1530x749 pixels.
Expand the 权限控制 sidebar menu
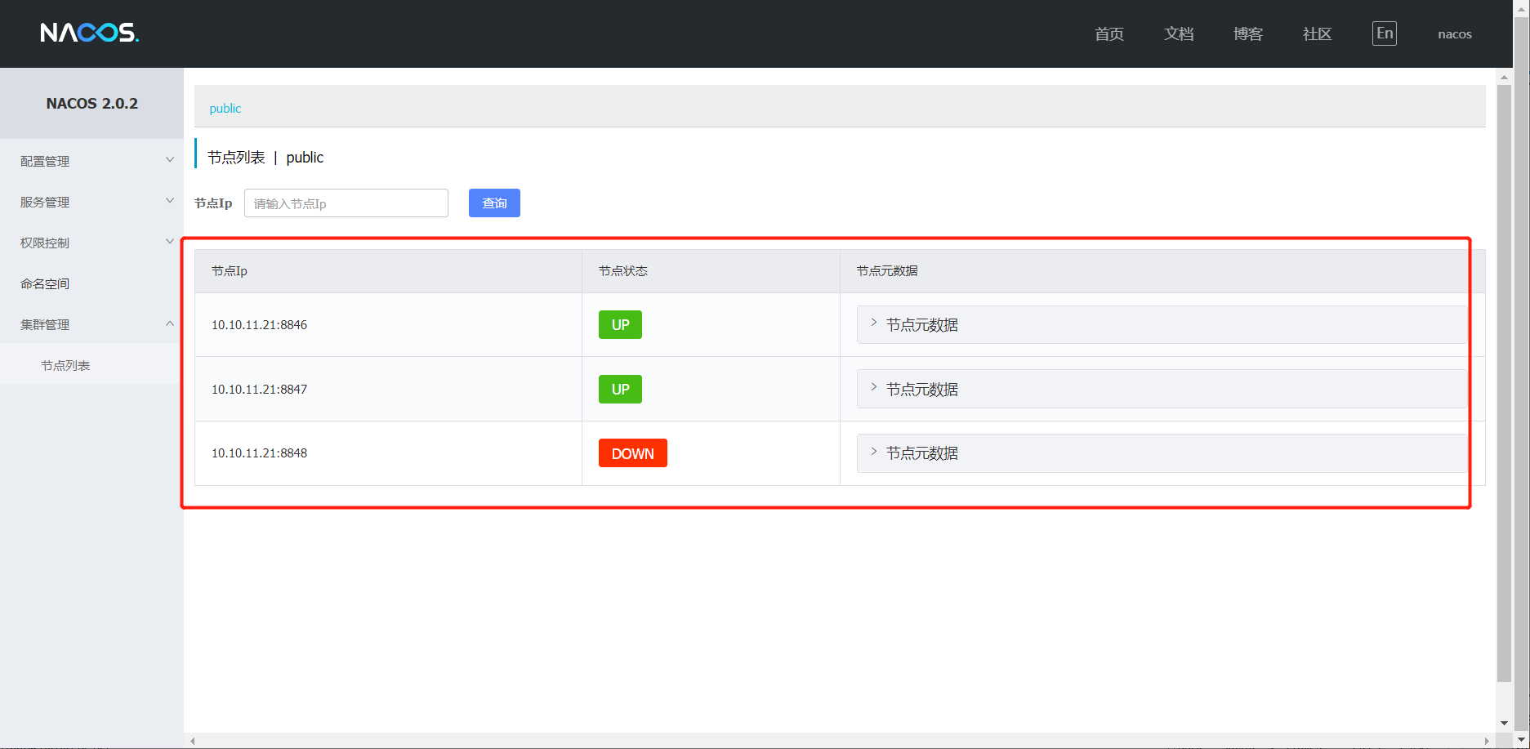coord(91,243)
